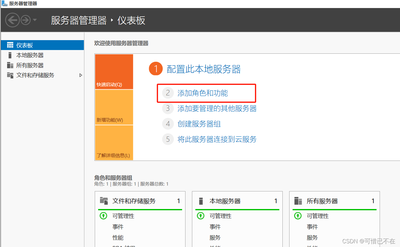Click 事件 under the 所有服务器 tile
400x247 pixels.
[x=312, y=227]
